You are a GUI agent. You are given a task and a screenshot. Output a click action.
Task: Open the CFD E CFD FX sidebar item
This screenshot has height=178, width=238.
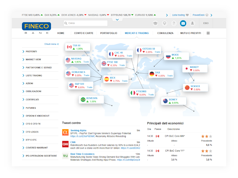click(x=40, y=124)
